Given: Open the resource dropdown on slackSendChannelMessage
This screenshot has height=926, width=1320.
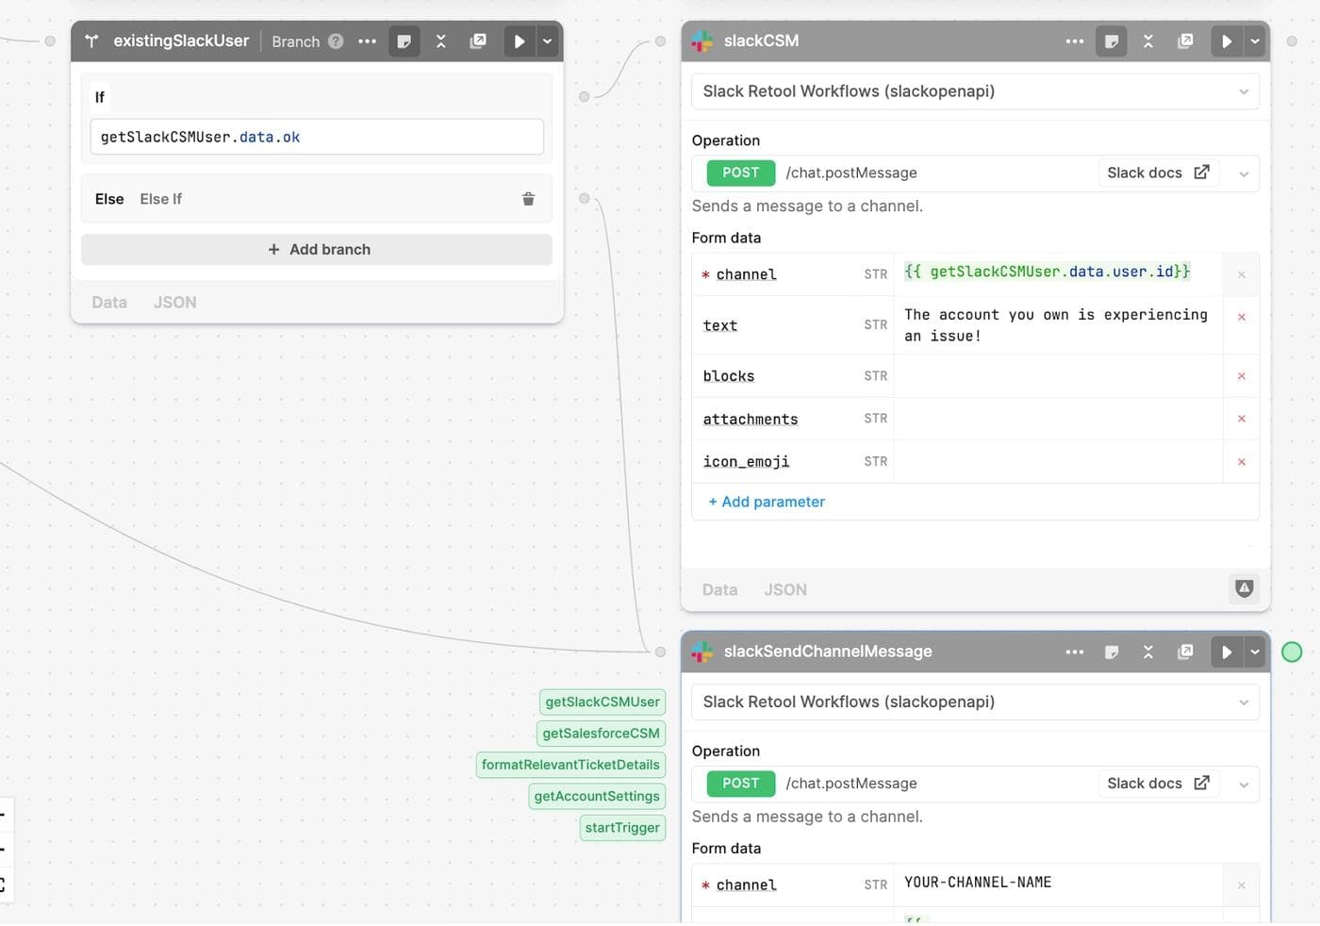Looking at the screenshot, I should 975,702.
